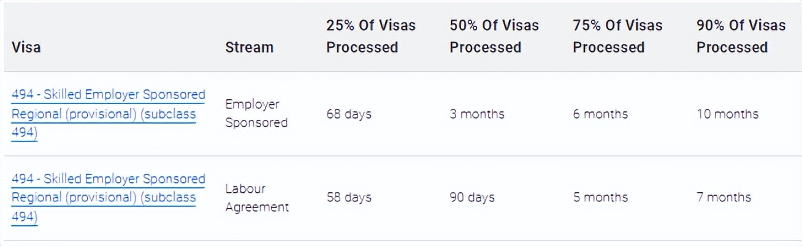Click the 58 days cell
This screenshot has height=246, width=802.
[x=349, y=198]
